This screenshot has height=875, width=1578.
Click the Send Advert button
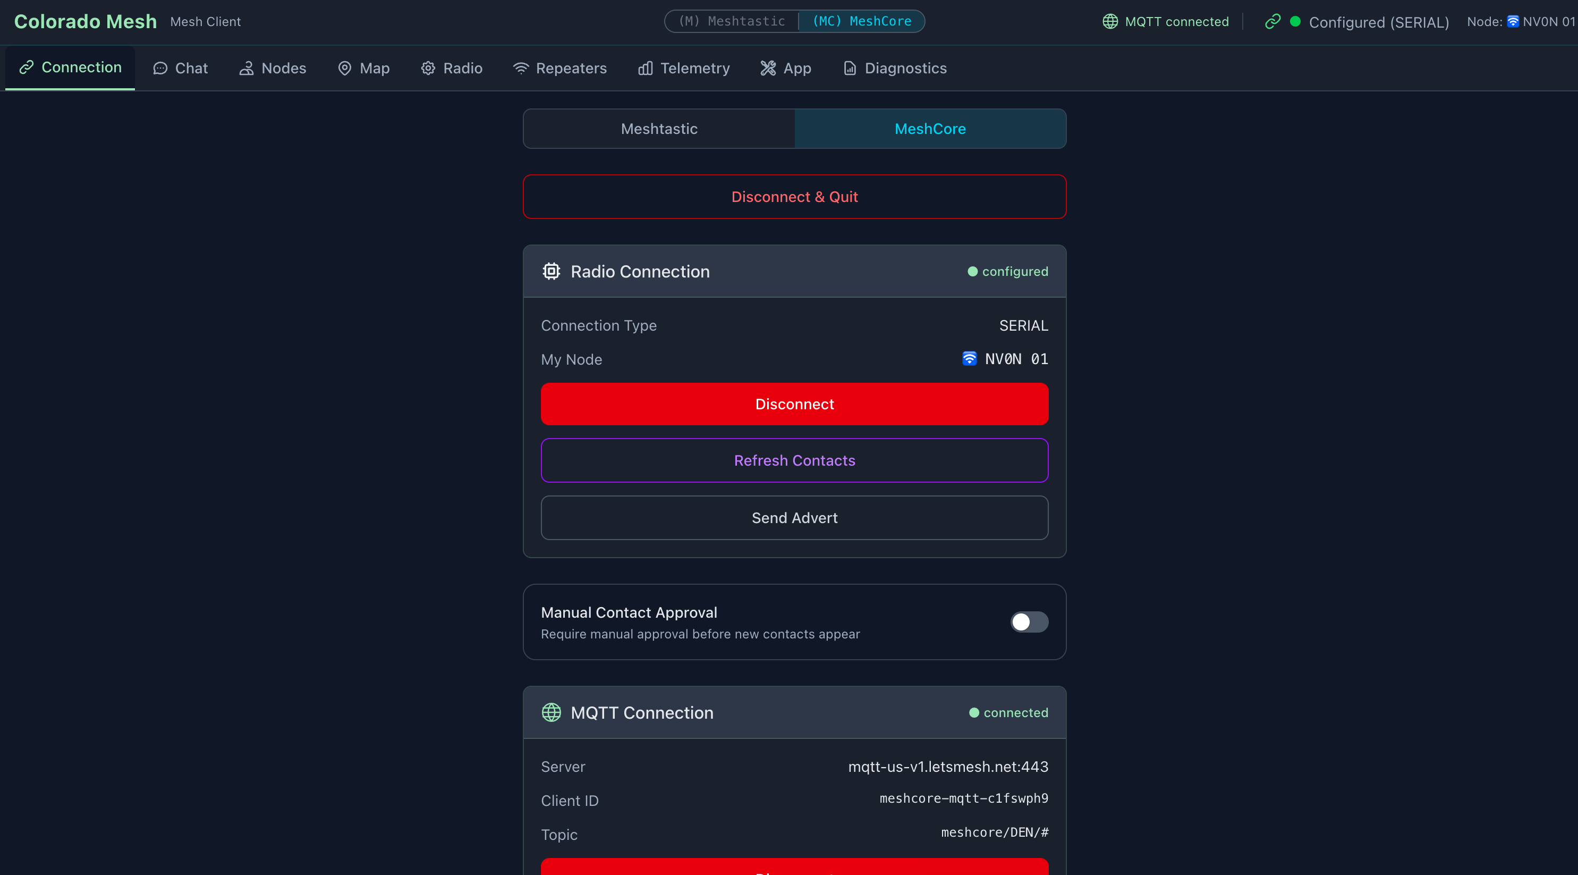pos(794,518)
